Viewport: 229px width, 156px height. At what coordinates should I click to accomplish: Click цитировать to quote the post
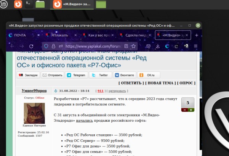click(117, 91)
